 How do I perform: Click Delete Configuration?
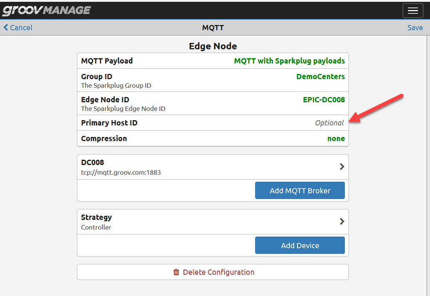coord(219,272)
